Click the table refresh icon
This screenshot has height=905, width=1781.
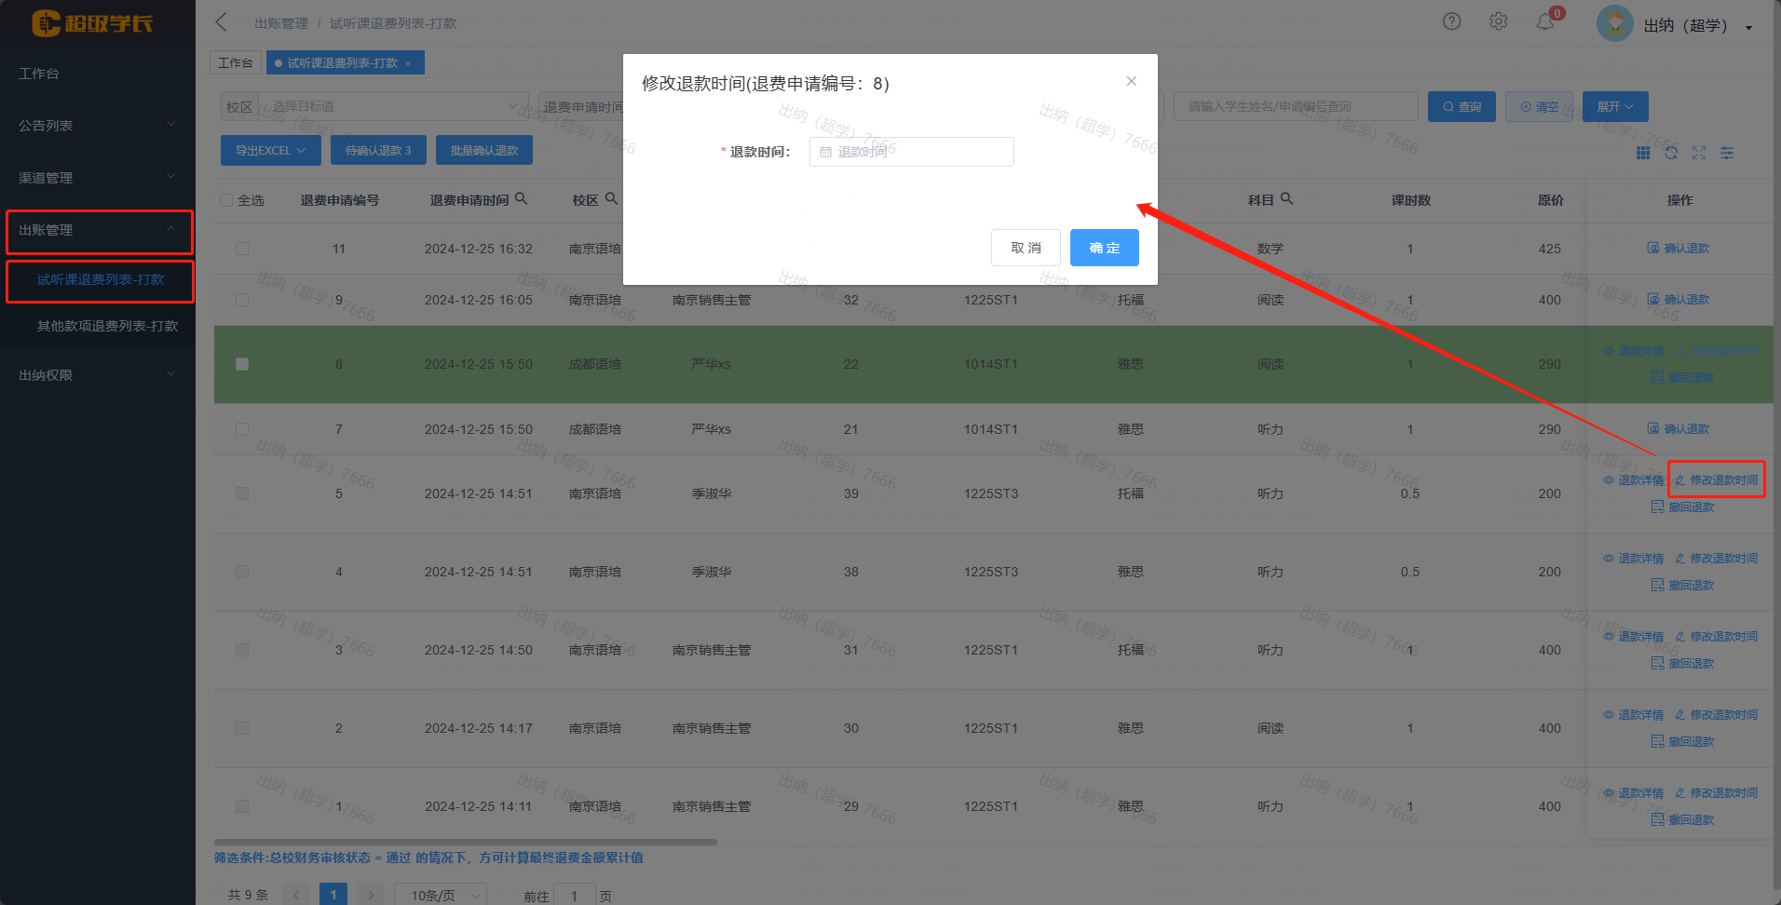[1671, 153]
